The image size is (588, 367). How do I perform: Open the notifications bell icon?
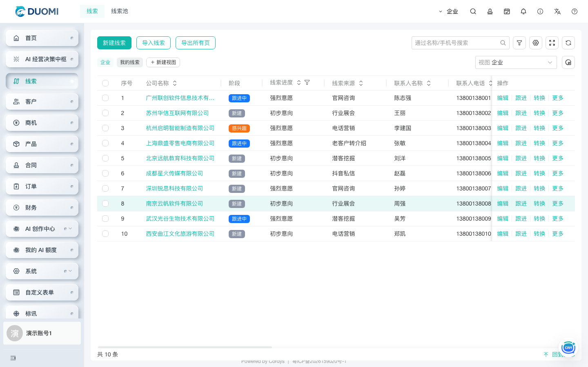tap(523, 11)
